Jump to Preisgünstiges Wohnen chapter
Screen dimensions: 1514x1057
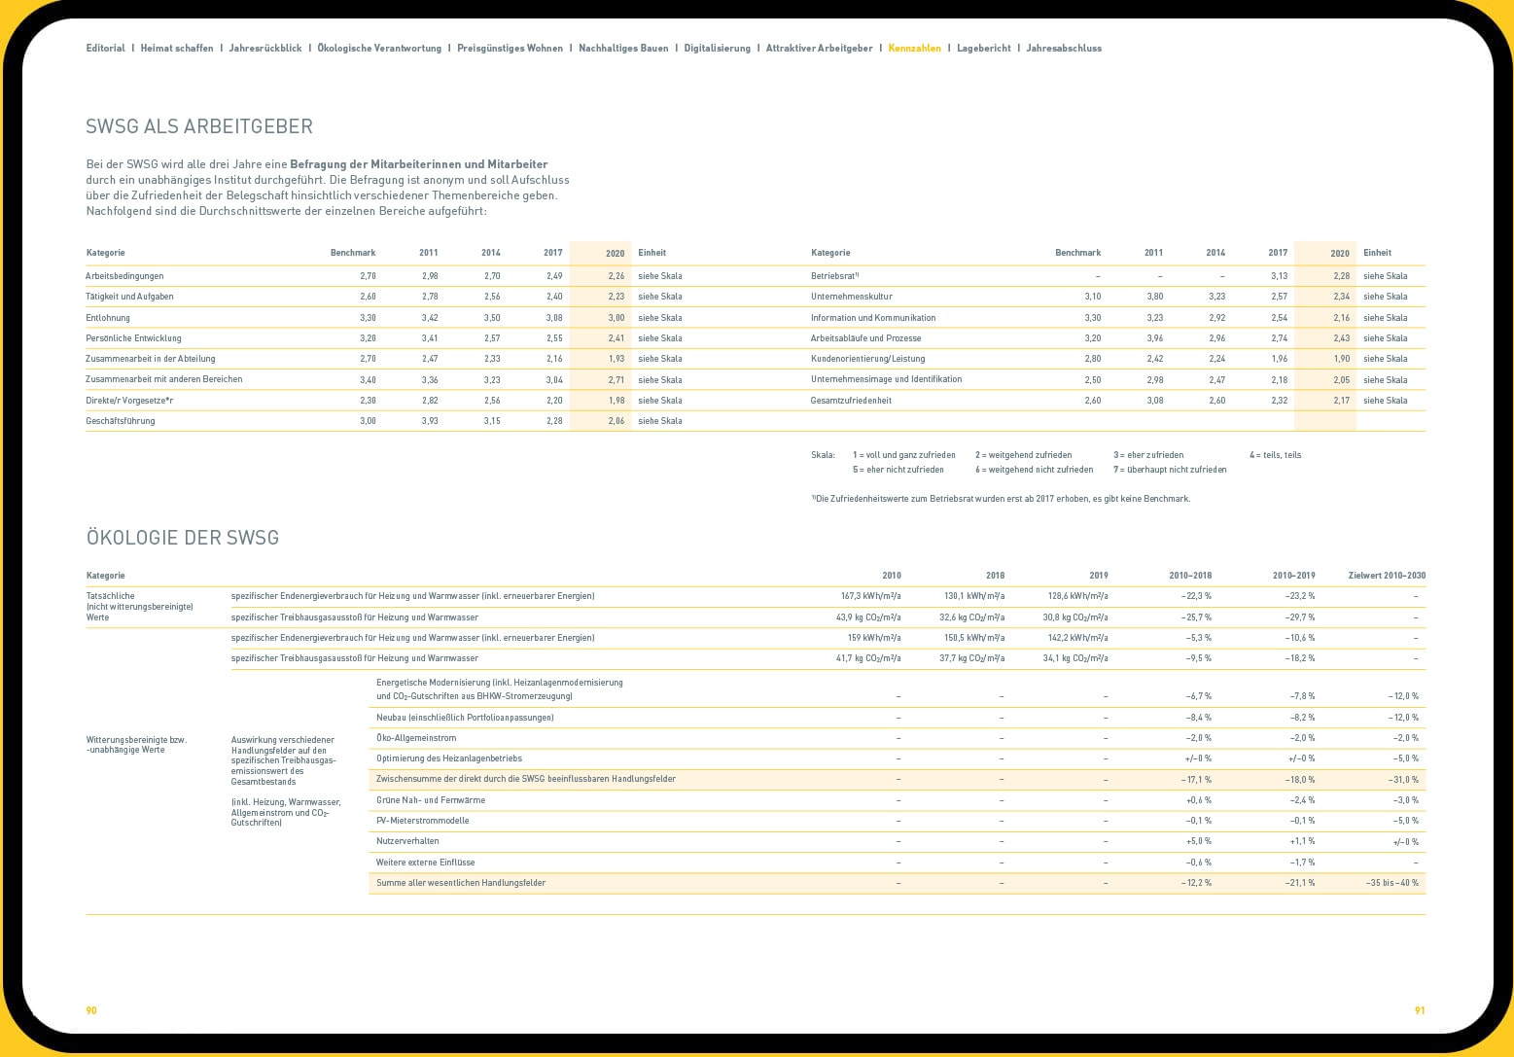click(510, 49)
